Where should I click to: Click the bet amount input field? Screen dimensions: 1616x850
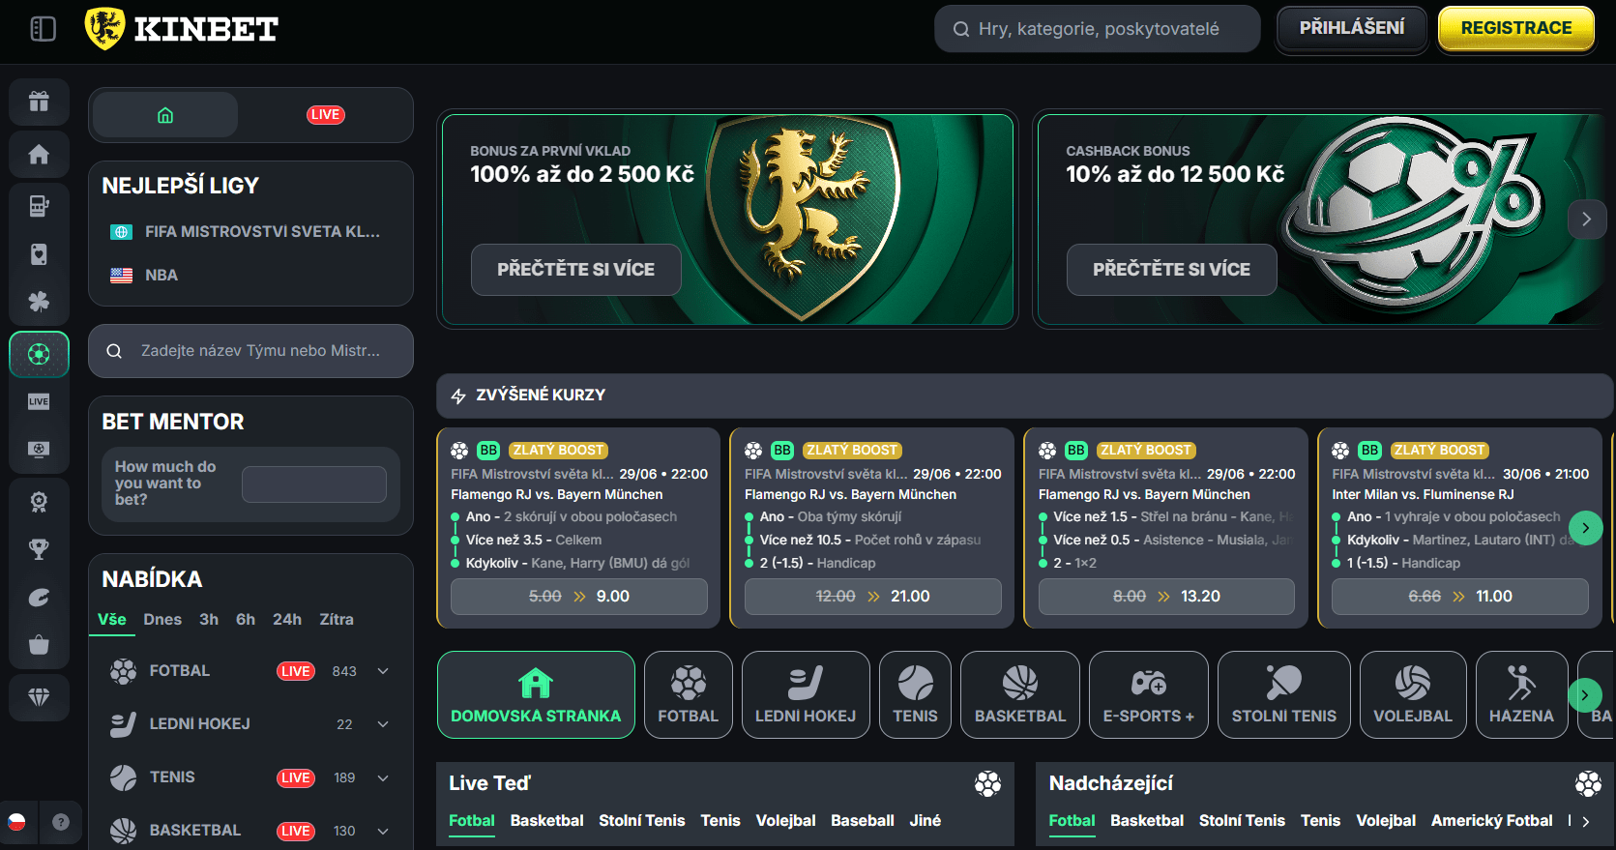[x=314, y=484]
